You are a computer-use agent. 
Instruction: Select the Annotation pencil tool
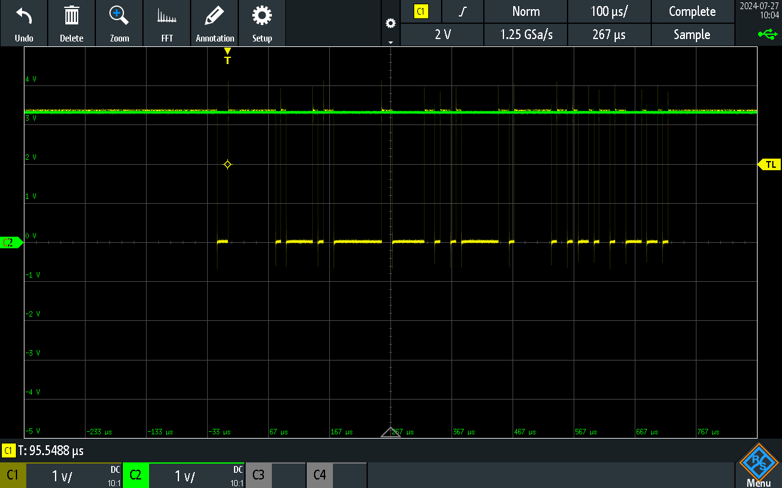point(214,16)
